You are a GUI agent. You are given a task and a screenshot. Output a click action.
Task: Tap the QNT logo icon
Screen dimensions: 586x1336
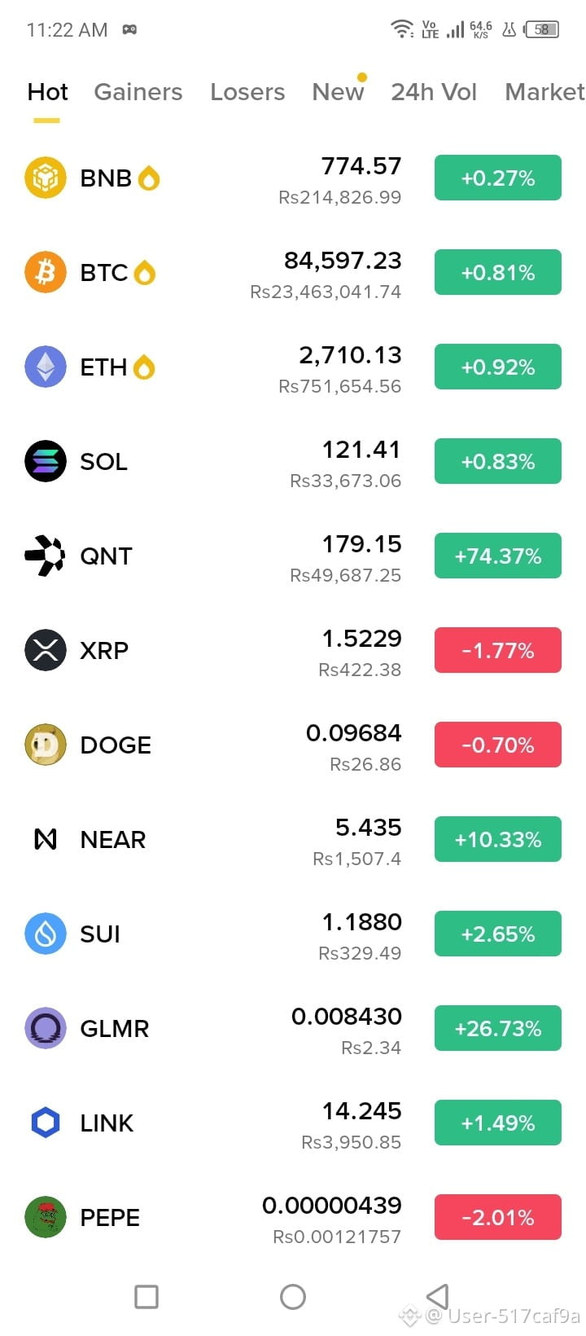tap(46, 556)
